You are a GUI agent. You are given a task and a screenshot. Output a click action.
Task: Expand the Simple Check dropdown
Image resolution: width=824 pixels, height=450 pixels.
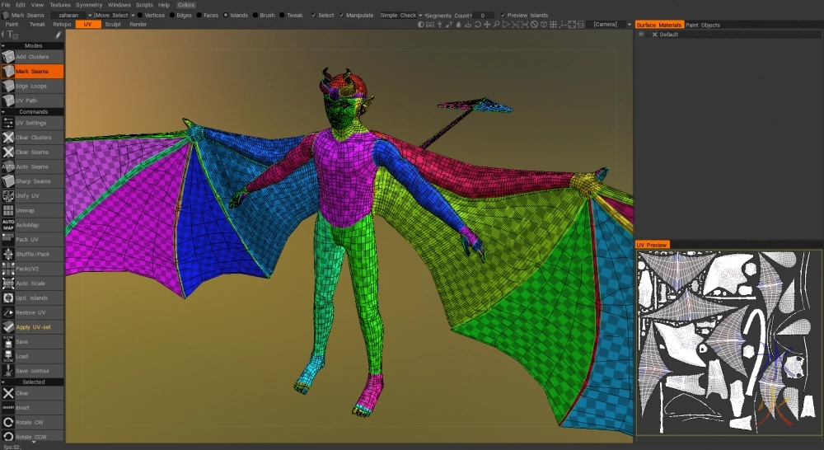[401, 15]
